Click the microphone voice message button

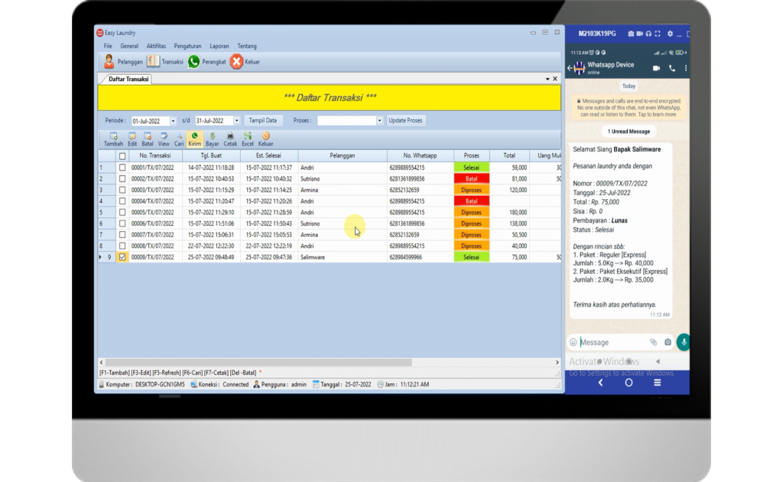click(683, 342)
